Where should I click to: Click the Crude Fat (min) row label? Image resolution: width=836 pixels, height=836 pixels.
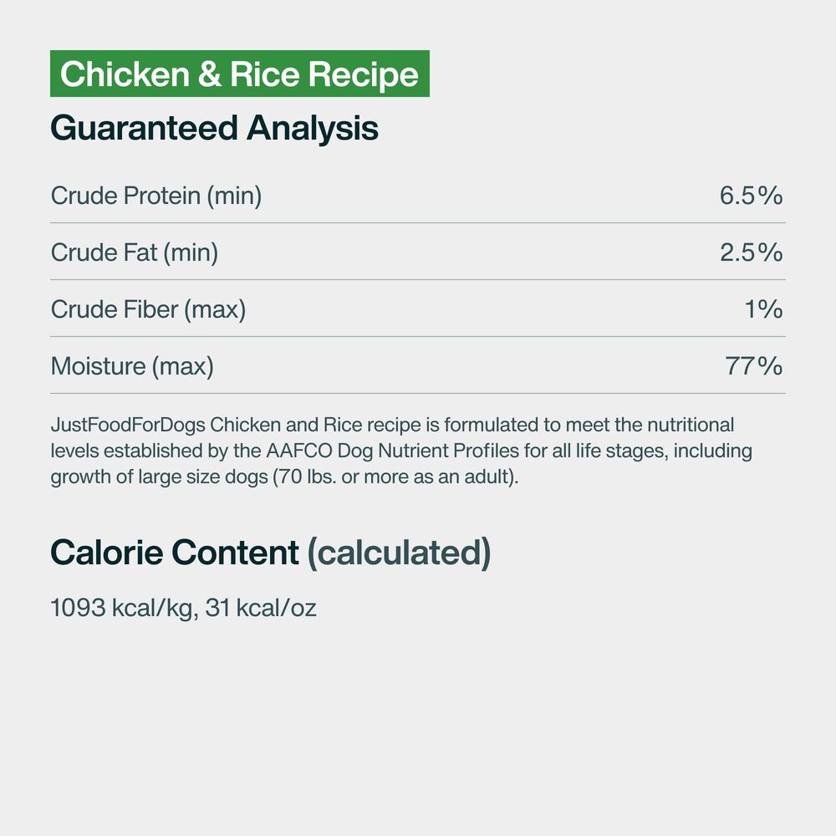coord(135,252)
